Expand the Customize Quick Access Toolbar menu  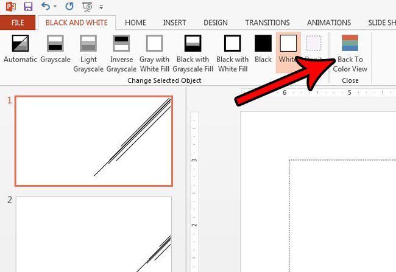[101, 7]
